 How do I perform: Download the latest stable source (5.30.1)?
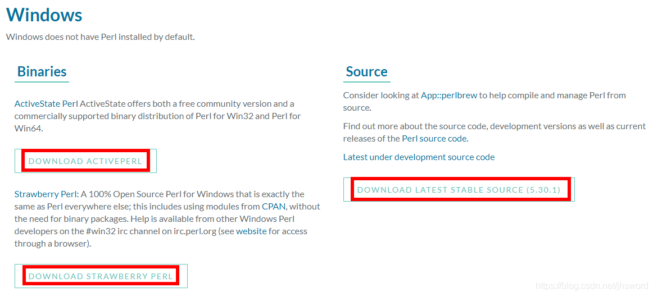459,190
